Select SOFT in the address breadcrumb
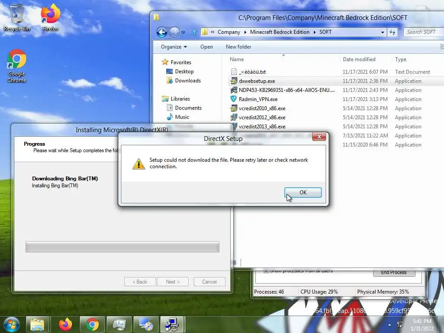The image size is (444, 333). pyautogui.click(x=325, y=32)
